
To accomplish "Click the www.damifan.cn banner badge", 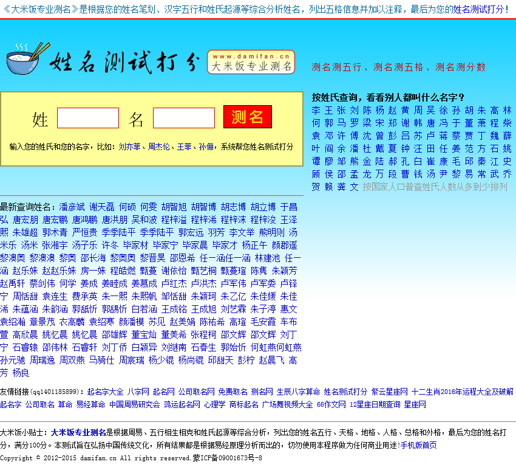I will 251,62.
